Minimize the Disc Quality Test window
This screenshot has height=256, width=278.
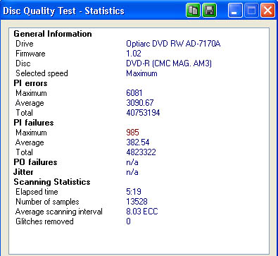(235, 11)
